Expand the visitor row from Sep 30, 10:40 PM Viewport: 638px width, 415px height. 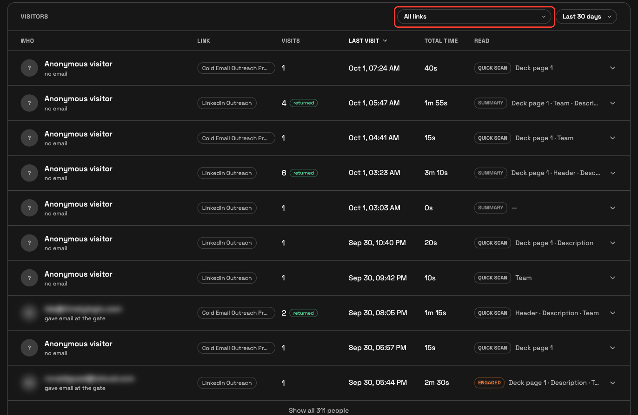click(612, 243)
